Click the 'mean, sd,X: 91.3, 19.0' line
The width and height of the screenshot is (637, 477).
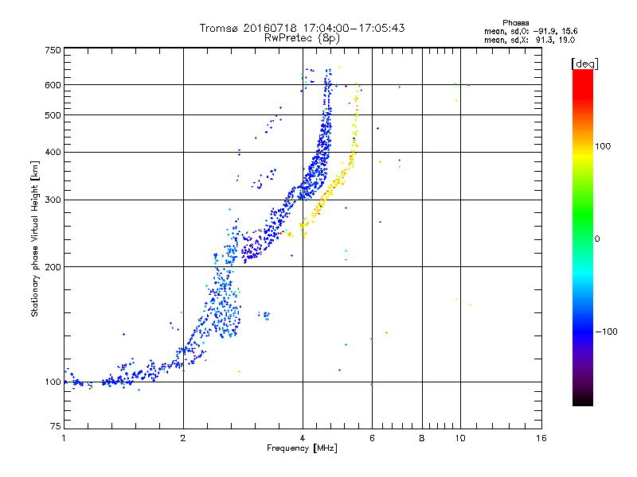[530, 40]
